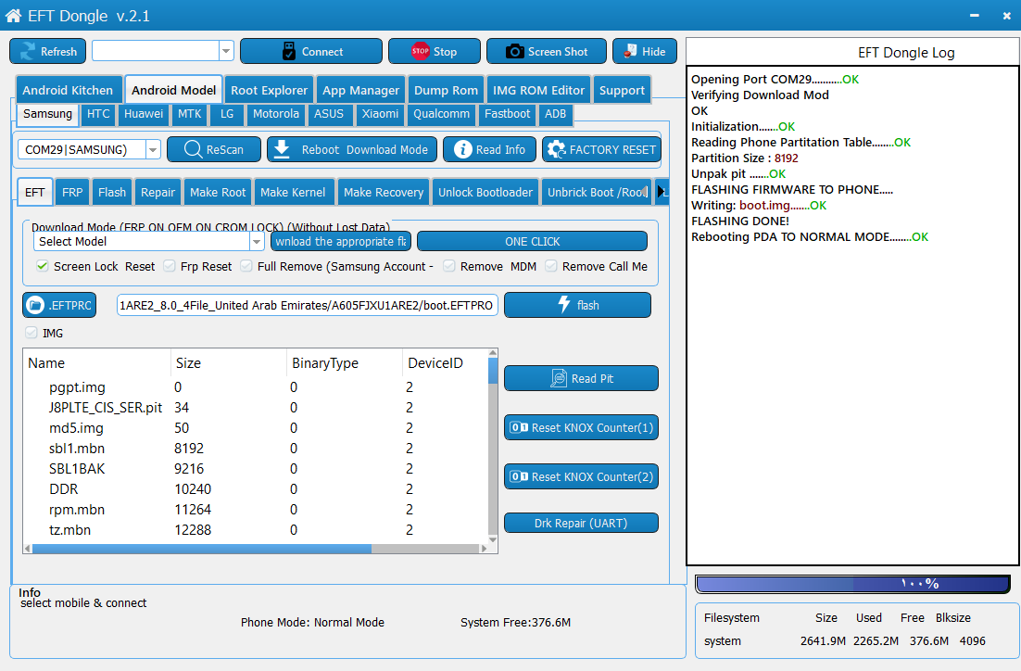Open the Make Kernel sub-tab
The height and width of the screenshot is (671, 1021).
click(x=293, y=192)
